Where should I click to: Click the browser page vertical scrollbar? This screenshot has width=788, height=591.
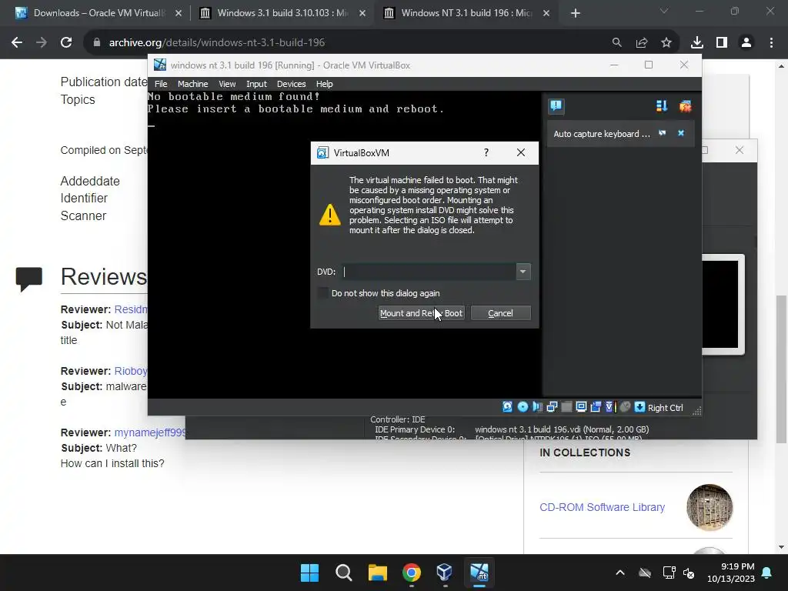(781, 369)
